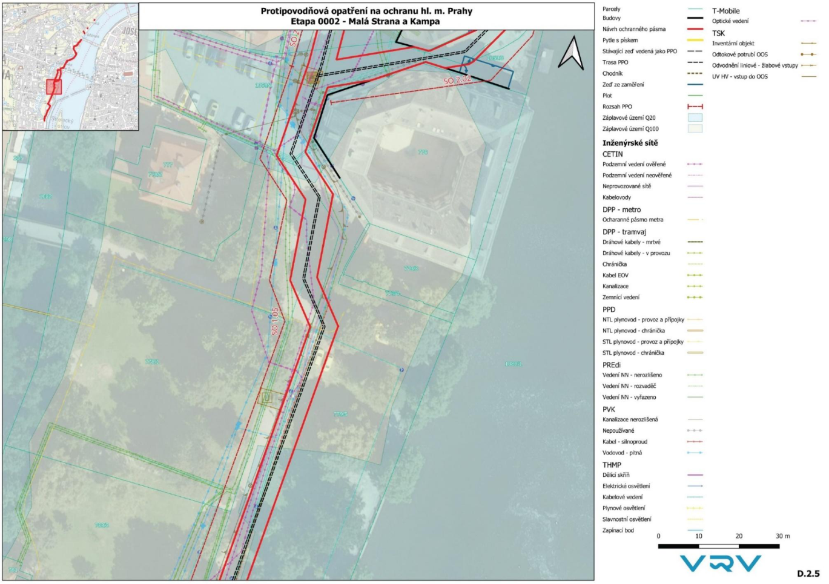This screenshot has width=829, height=584.
Task: Click the overview inset map thumbnail
Action: (x=70, y=66)
